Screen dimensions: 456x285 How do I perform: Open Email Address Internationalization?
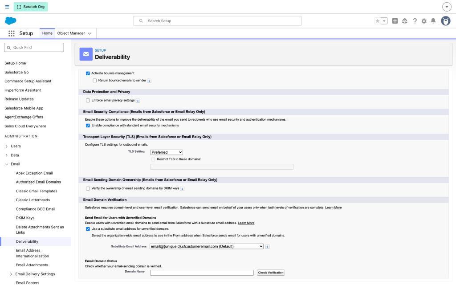[x=32, y=253]
